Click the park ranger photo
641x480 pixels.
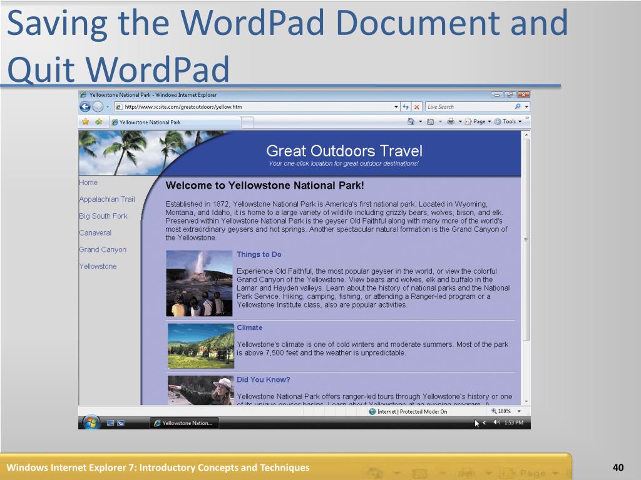coord(201,390)
